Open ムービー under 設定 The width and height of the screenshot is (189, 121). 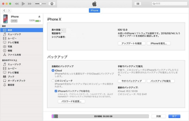pos(22,38)
